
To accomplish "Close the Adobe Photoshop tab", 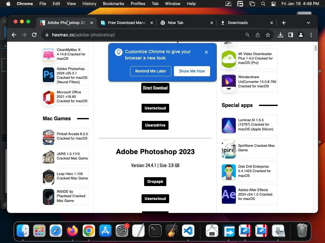I will pyautogui.click(x=92, y=23).
